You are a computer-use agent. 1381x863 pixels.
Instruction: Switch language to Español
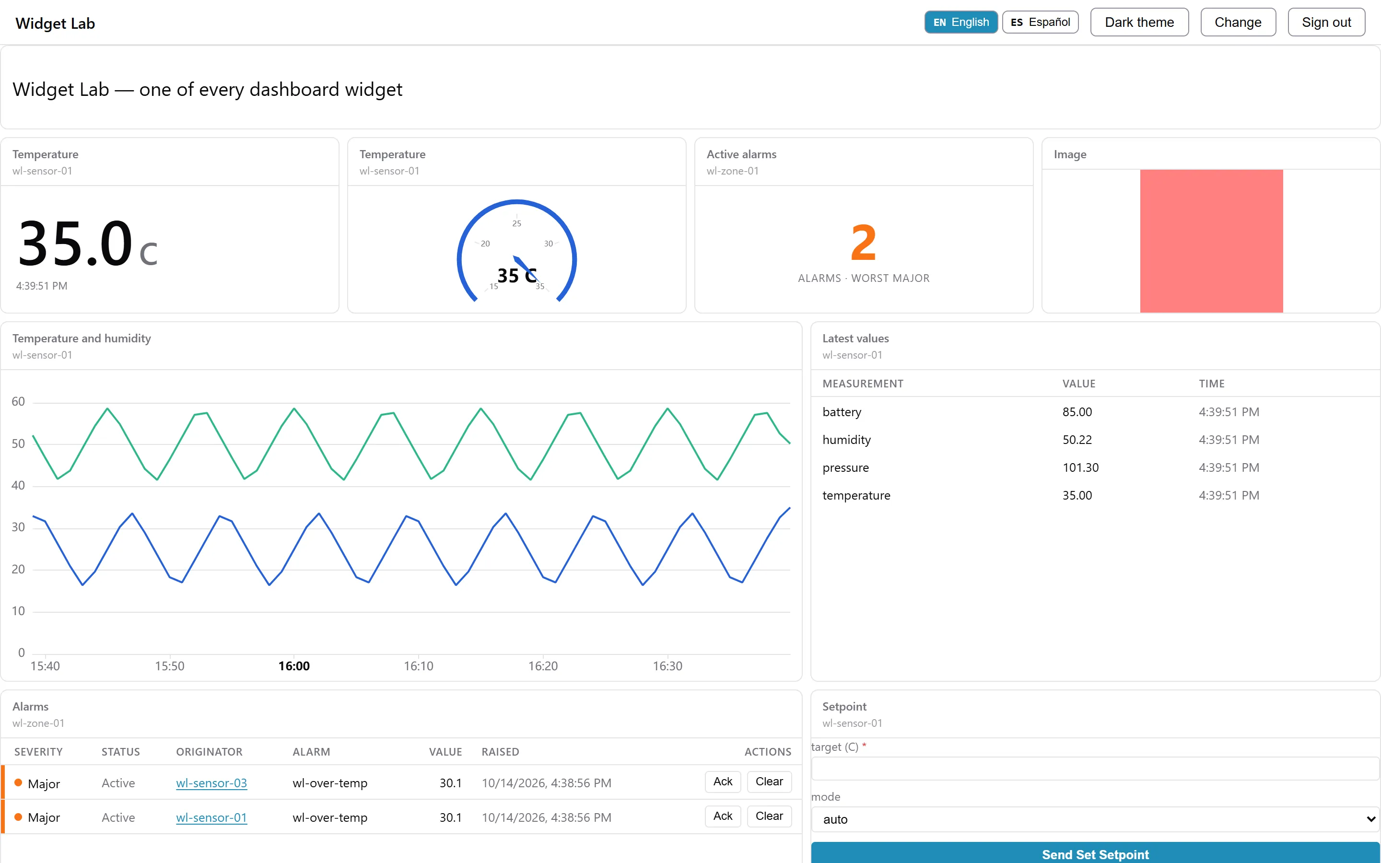[1041, 22]
